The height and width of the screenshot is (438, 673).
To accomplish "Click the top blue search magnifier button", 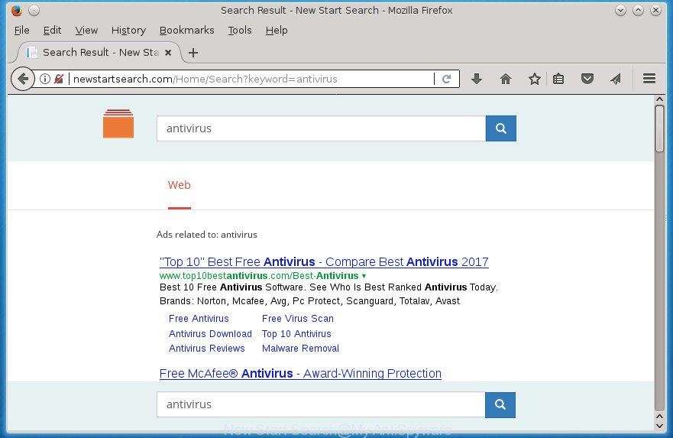I will click(501, 128).
